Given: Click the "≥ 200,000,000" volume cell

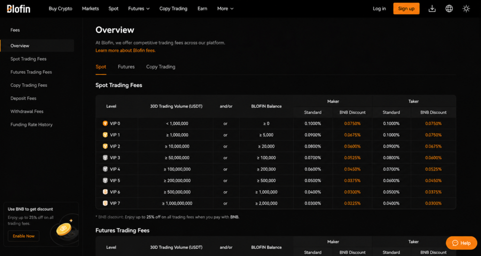Looking at the screenshot, I should pyautogui.click(x=177, y=180).
